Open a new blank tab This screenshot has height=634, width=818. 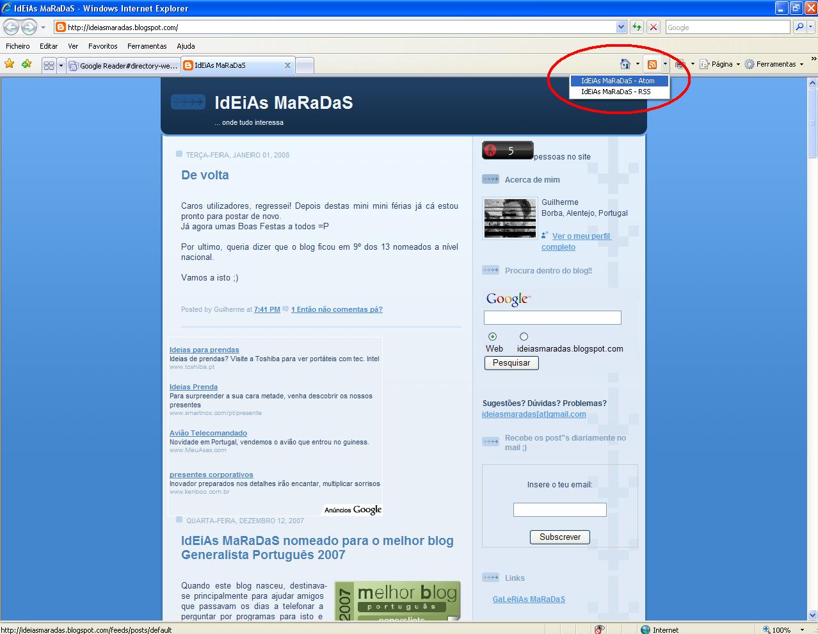[x=305, y=65]
